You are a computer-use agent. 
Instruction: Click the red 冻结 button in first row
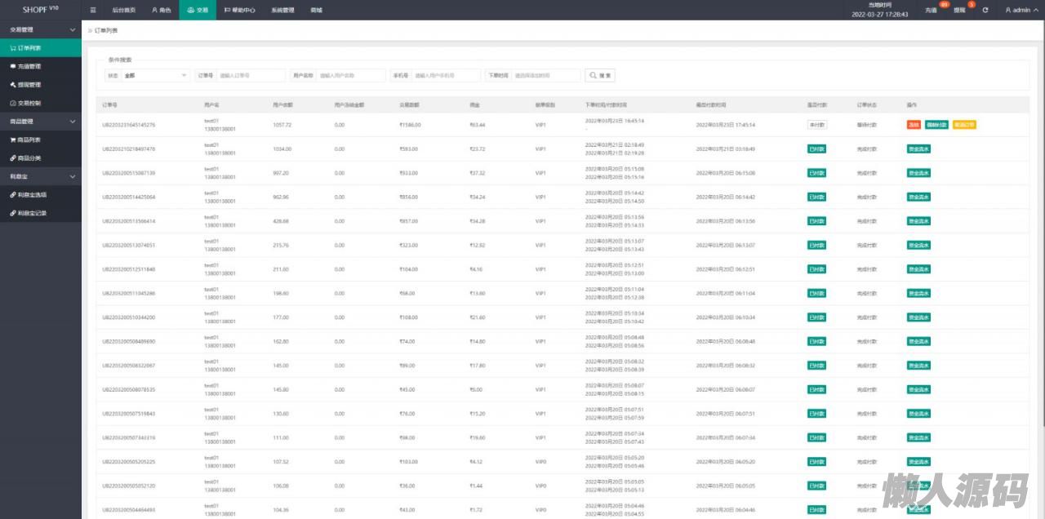(x=914, y=125)
